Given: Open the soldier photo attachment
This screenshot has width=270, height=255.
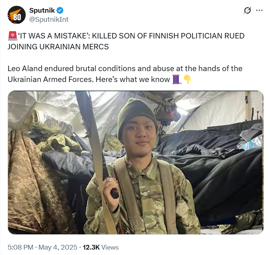Looking at the screenshot, I should [x=136, y=163].
